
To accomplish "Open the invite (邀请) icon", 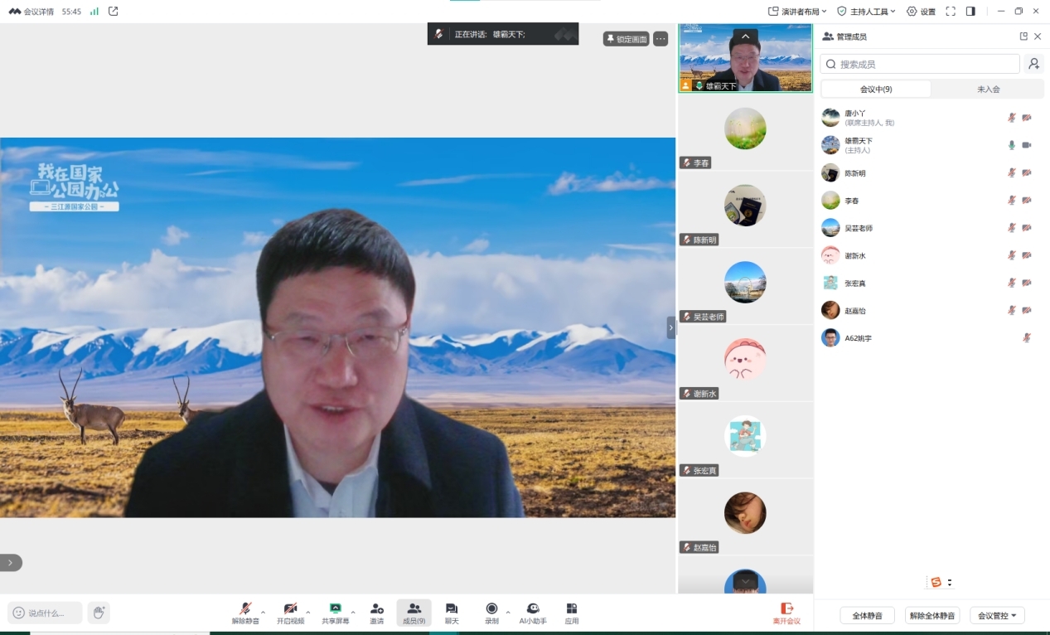I will [x=376, y=611].
